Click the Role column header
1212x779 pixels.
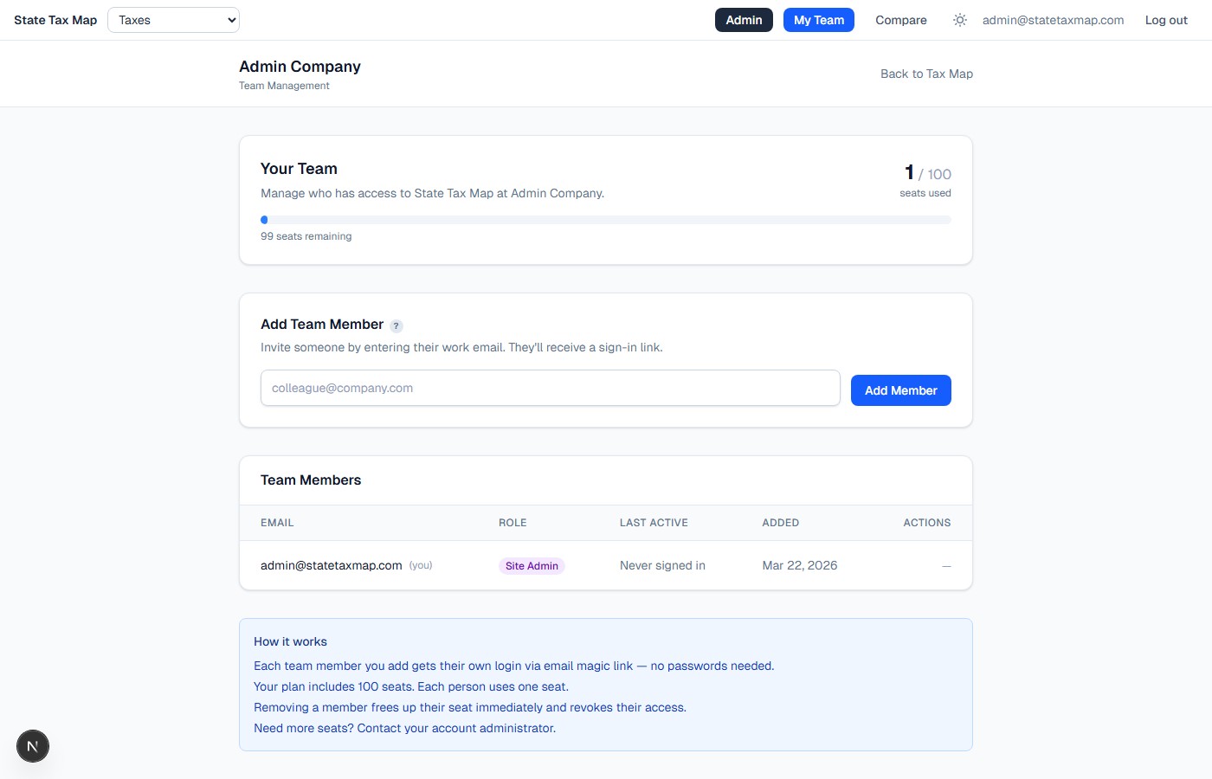click(513, 523)
